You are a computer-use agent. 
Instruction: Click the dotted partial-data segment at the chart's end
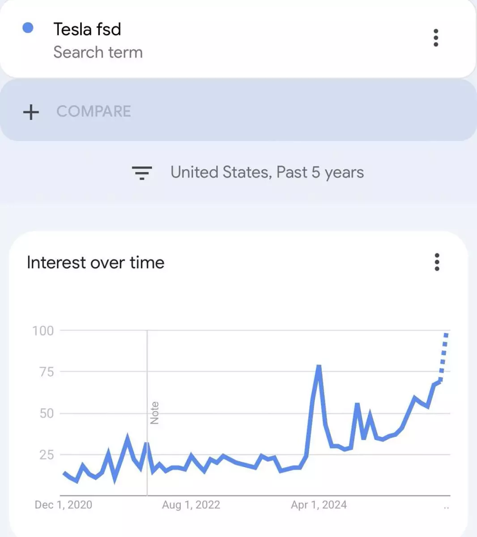coord(443,356)
